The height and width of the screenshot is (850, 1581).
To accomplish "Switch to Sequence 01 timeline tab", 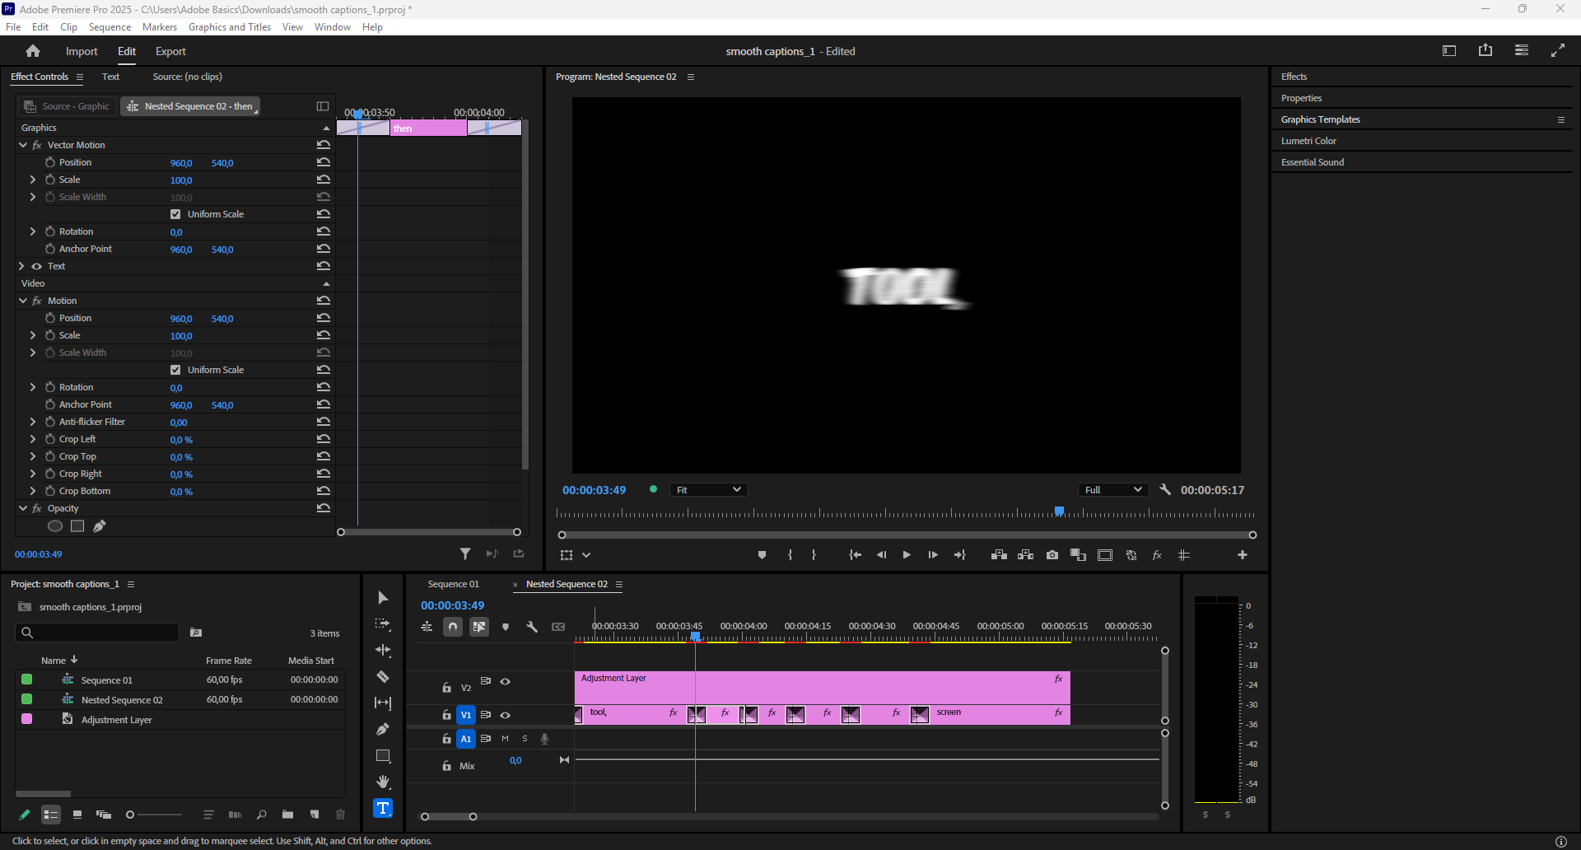I will (453, 584).
